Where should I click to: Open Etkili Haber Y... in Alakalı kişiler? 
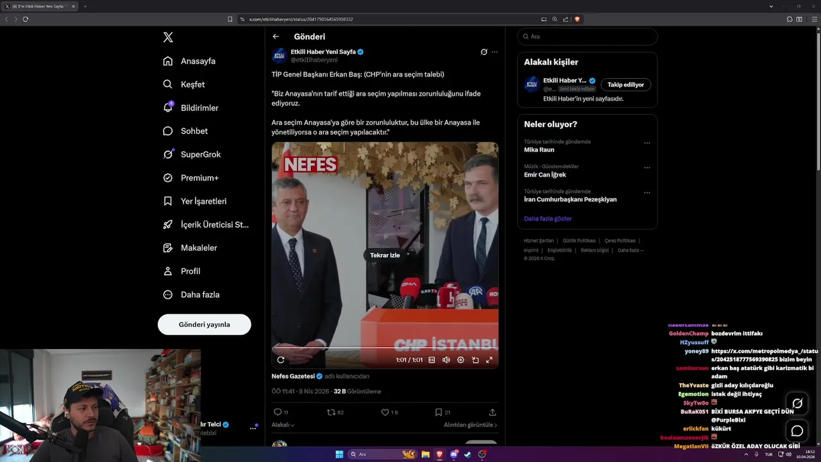[x=564, y=80]
